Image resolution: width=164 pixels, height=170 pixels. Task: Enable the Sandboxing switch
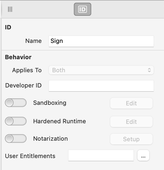[x=16, y=103]
